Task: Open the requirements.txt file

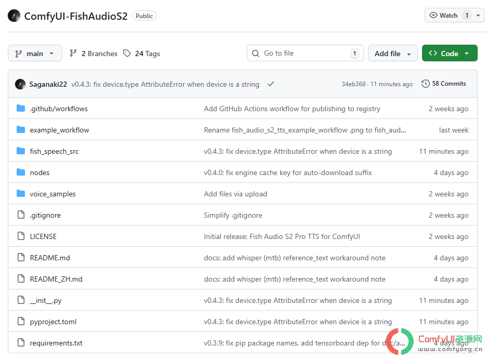Action: 56,343
